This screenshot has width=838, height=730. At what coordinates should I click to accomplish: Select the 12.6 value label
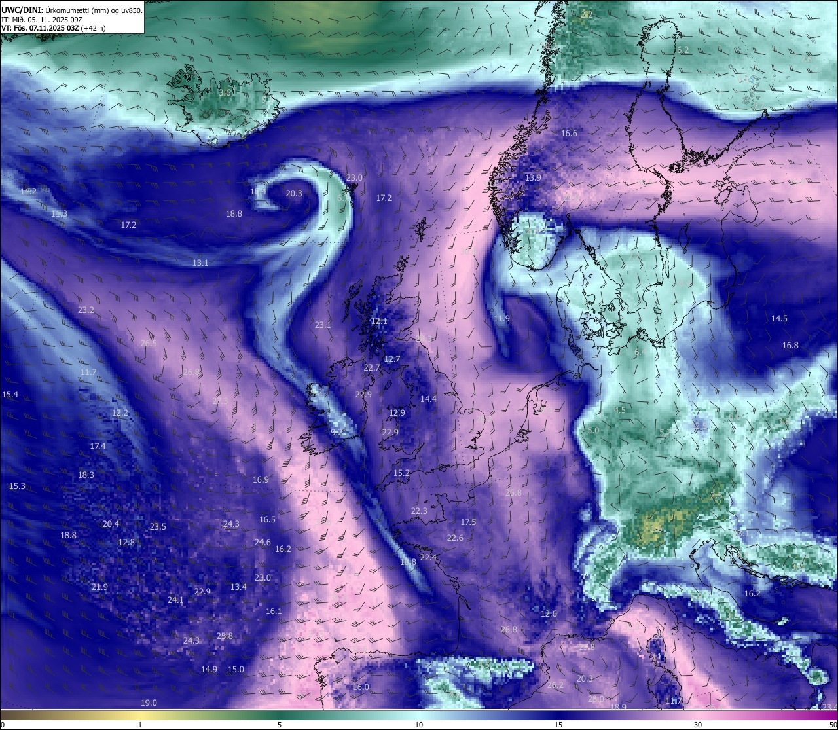point(549,614)
